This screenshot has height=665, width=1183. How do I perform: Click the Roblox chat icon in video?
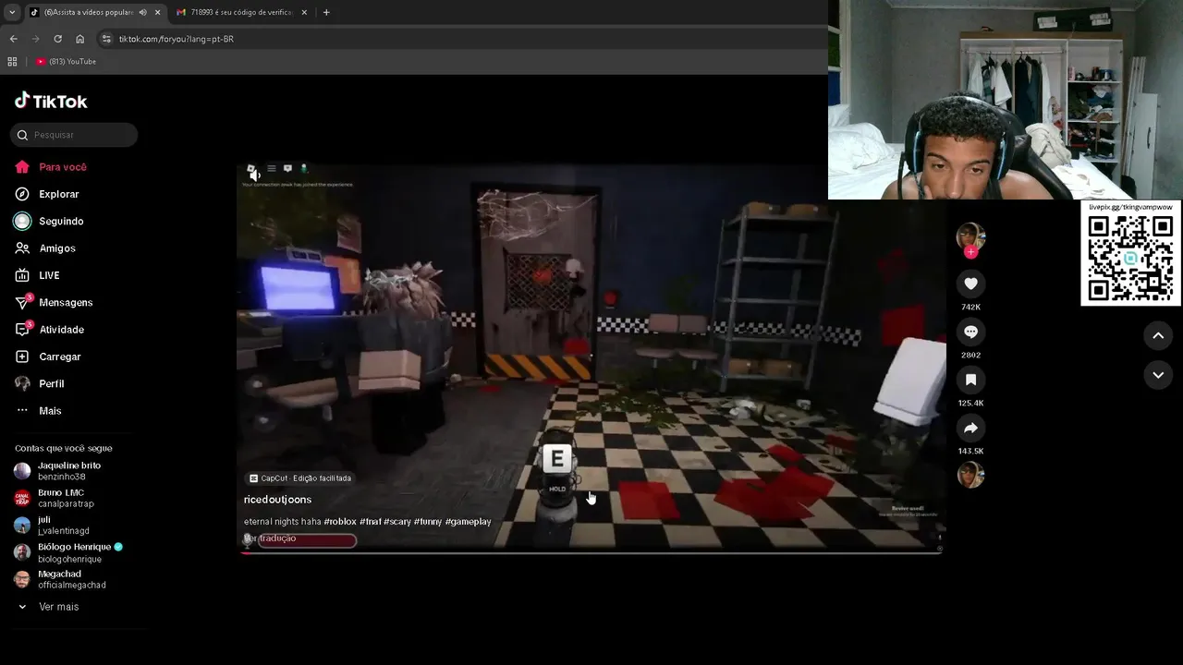tap(287, 168)
